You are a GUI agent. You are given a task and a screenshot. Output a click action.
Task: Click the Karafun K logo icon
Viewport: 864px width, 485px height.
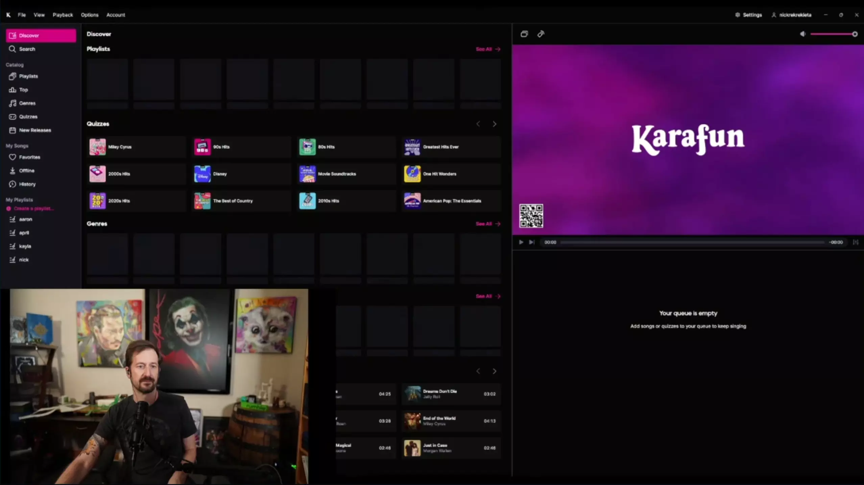point(8,15)
